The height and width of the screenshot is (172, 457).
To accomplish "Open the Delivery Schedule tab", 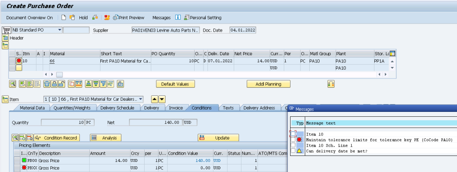I will tap(117, 108).
